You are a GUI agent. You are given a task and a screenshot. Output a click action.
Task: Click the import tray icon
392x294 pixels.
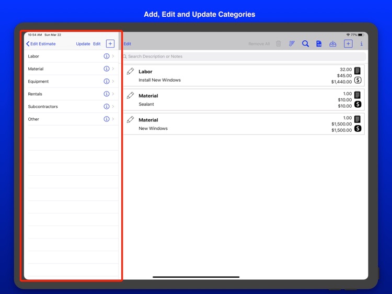pos(333,44)
